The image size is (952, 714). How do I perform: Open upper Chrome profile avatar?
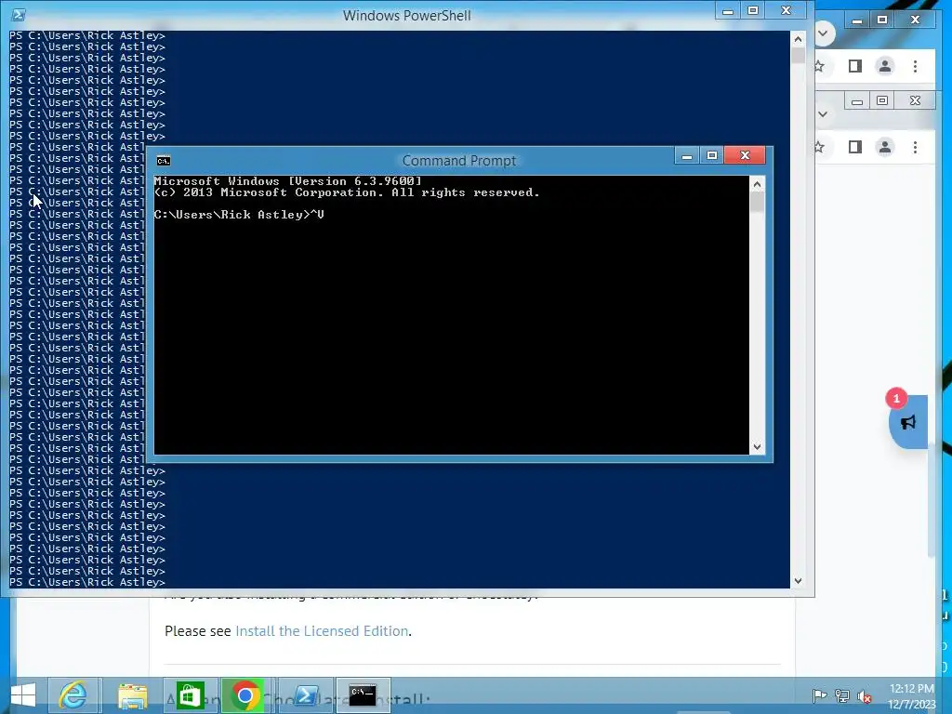885,66
